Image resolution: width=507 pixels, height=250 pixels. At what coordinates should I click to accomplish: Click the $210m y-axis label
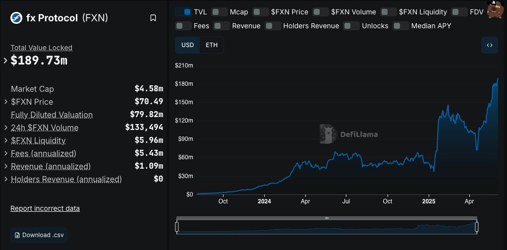coord(184,65)
